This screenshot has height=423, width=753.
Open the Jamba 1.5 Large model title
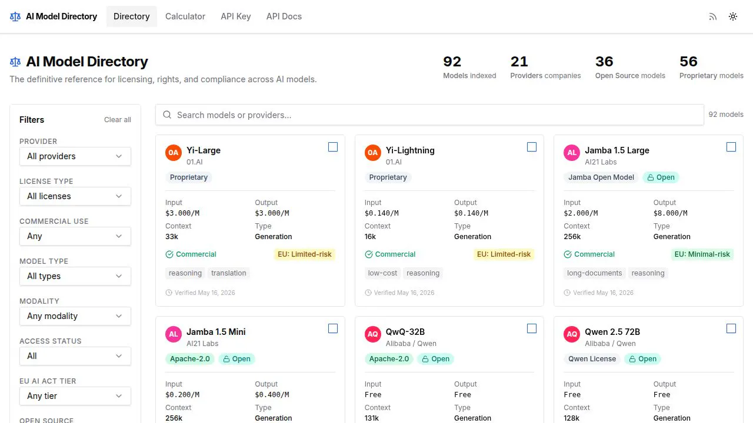pos(617,150)
